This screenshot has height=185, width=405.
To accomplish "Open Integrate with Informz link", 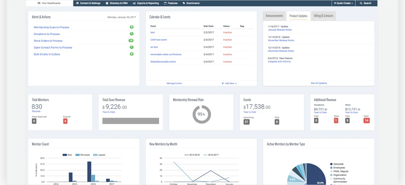I will tap(279, 62).
